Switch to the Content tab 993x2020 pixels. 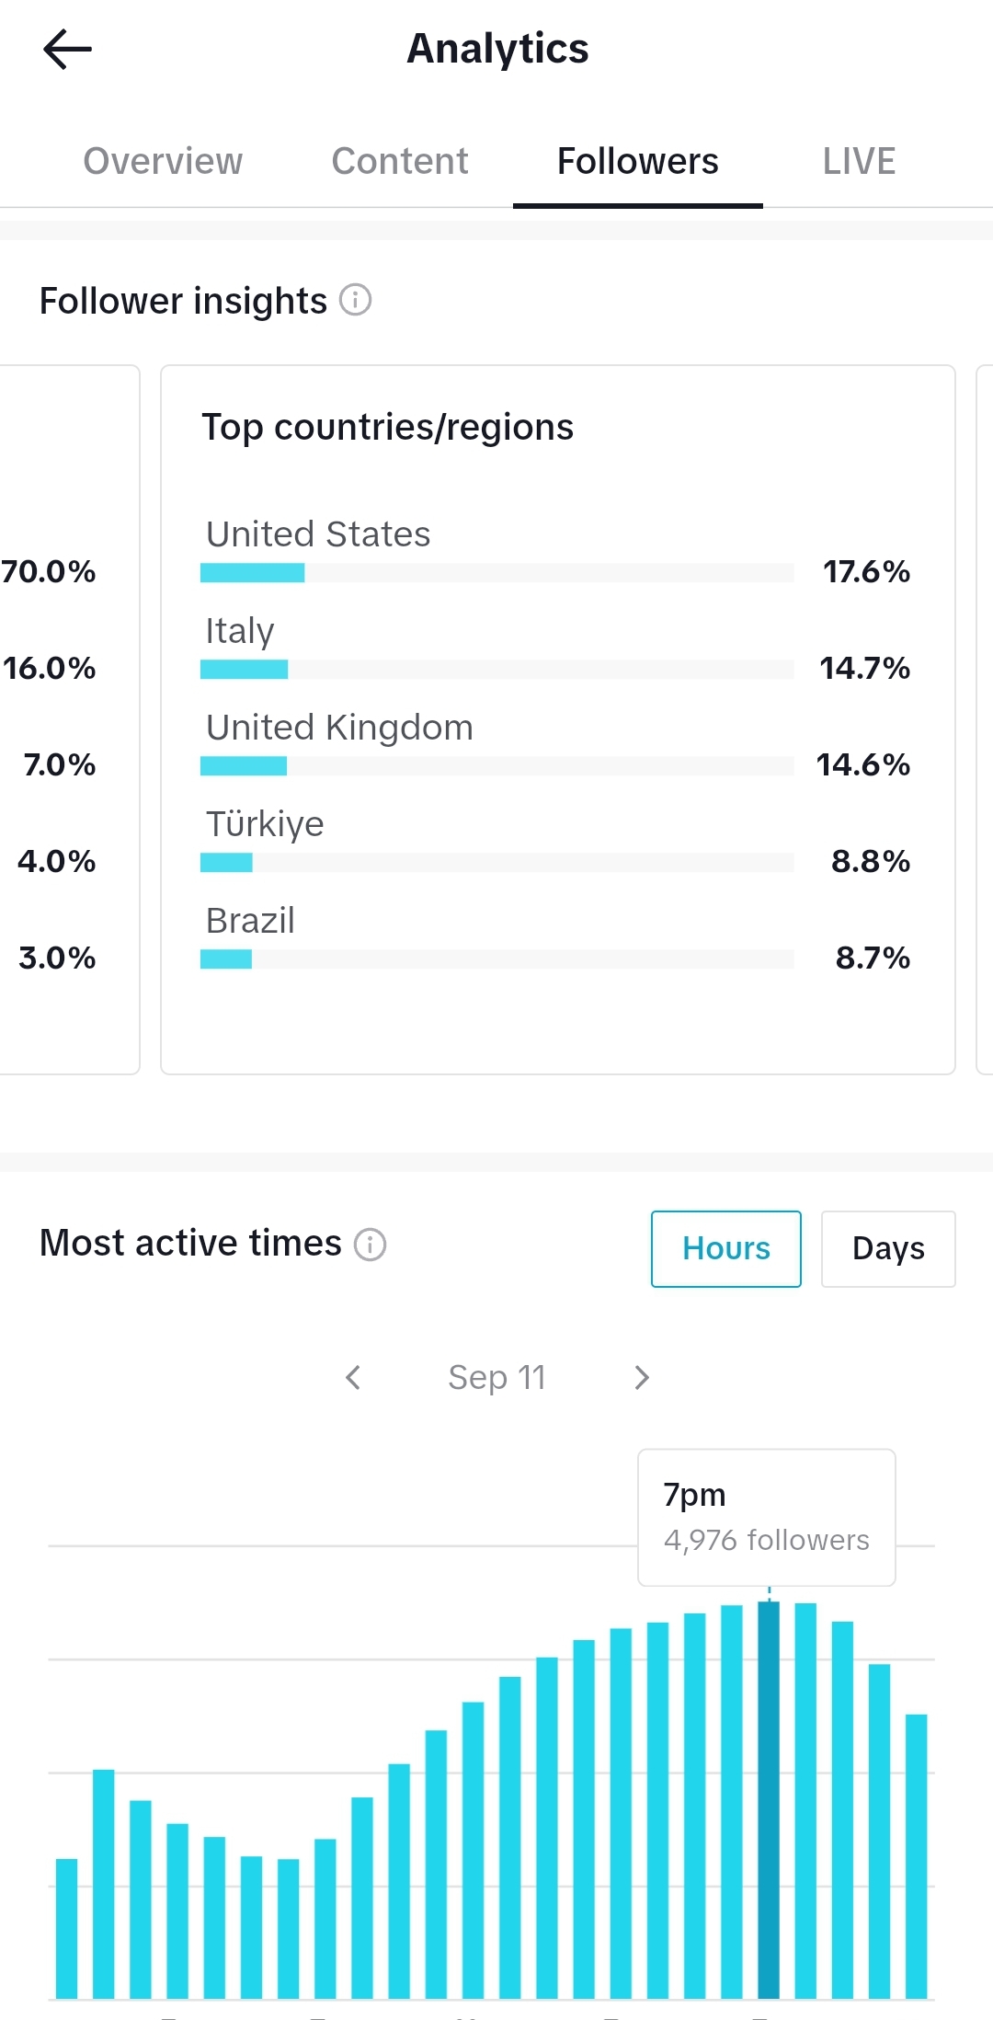coord(400,161)
